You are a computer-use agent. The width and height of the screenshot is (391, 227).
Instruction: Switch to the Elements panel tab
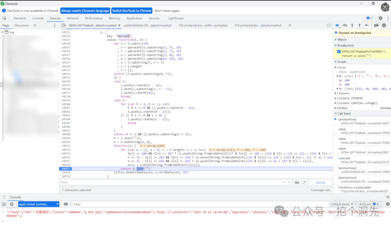coord(20,18)
